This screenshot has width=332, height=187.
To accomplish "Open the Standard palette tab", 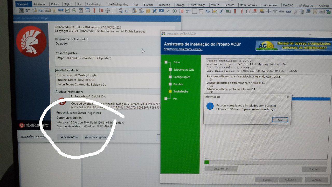I will (x=23, y=4).
